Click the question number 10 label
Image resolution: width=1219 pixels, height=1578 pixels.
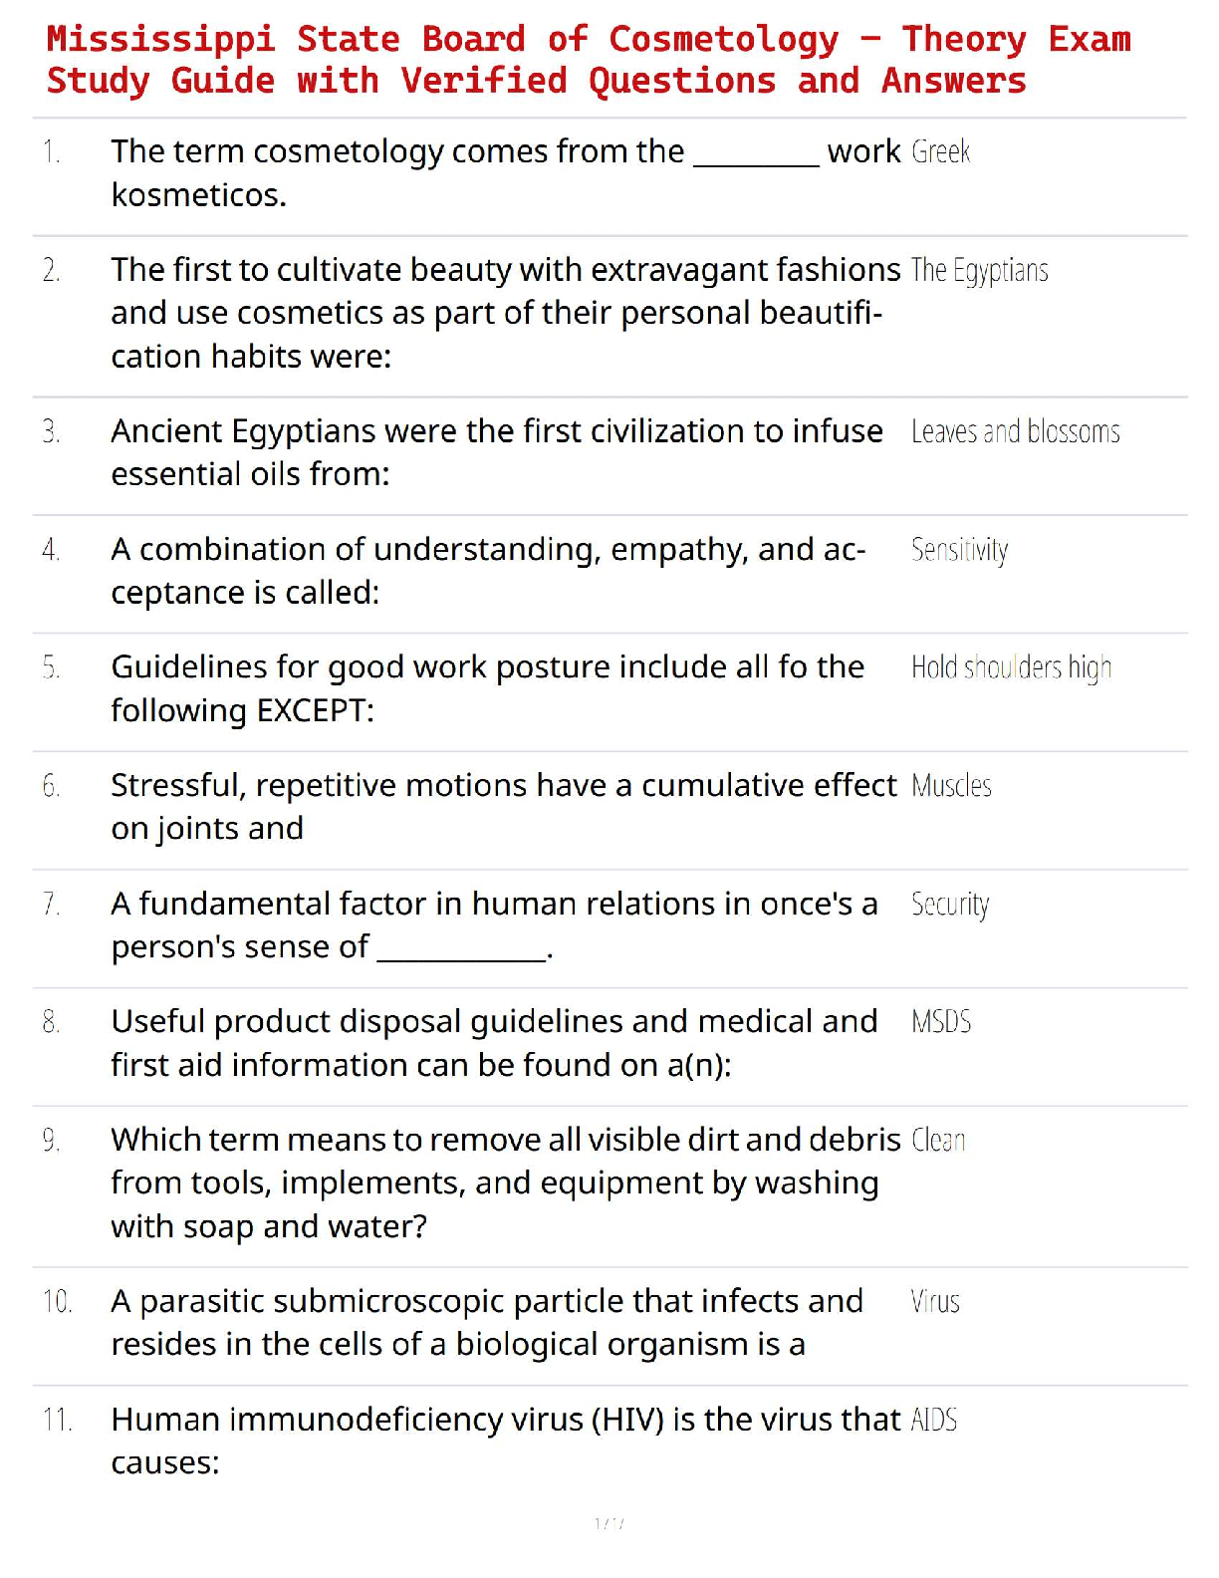tap(57, 1302)
